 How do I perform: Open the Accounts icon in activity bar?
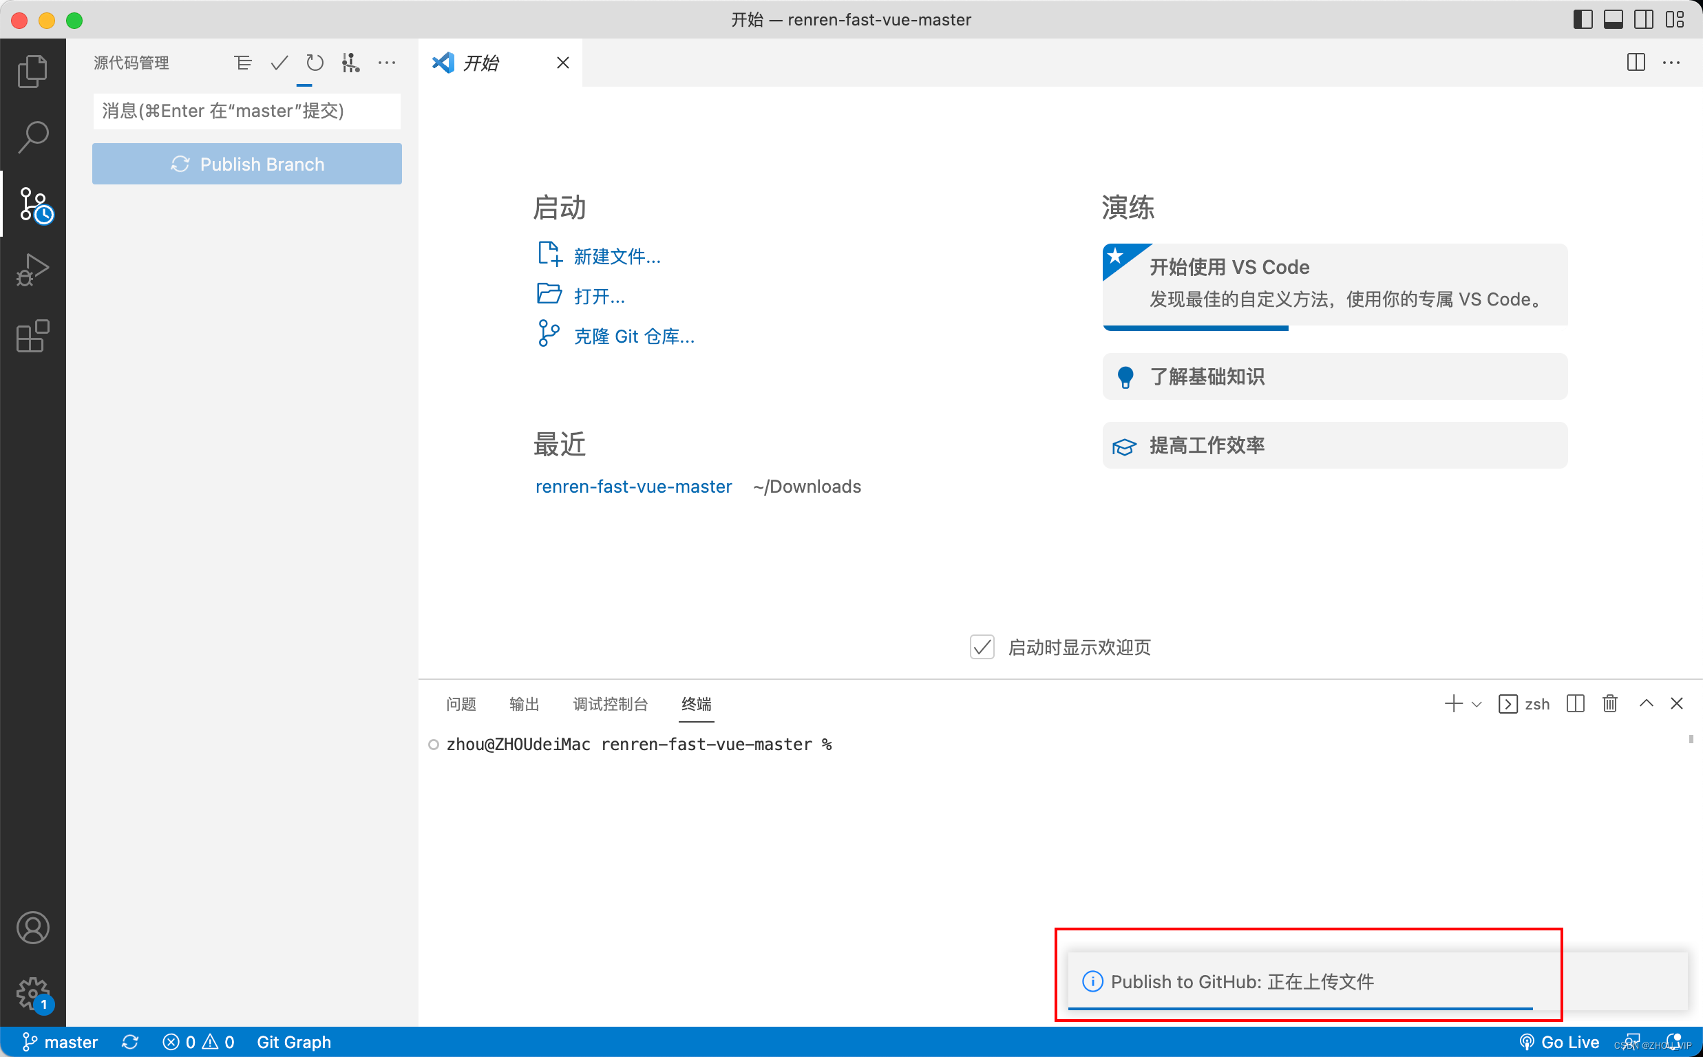point(32,928)
